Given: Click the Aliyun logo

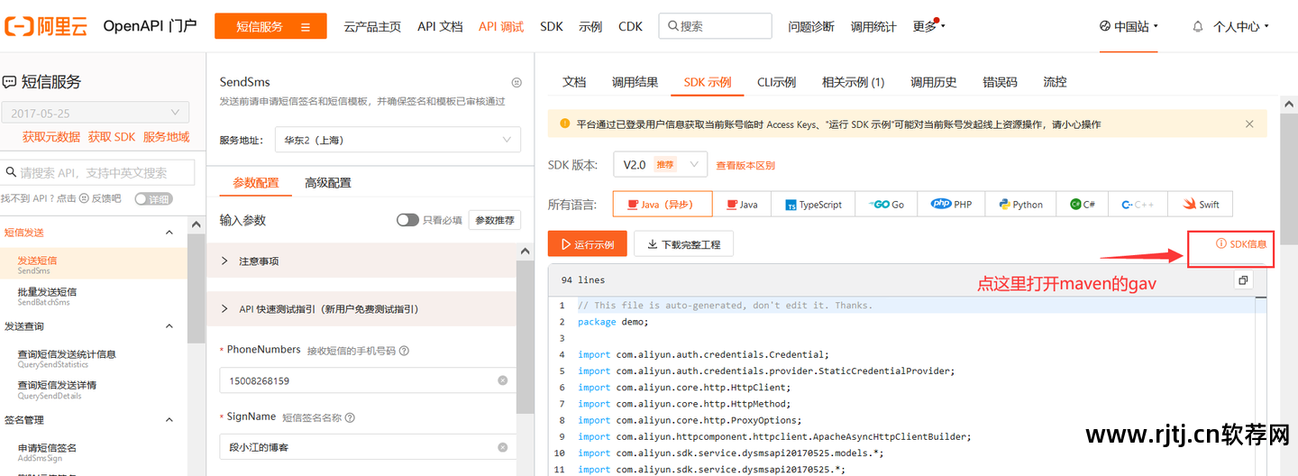Looking at the screenshot, I should [x=45, y=26].
